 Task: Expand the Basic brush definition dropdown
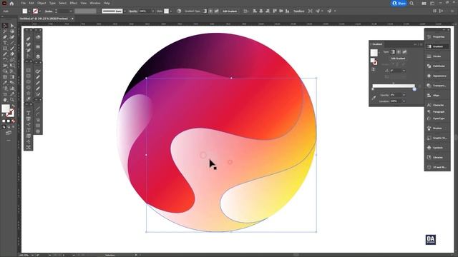125,11
